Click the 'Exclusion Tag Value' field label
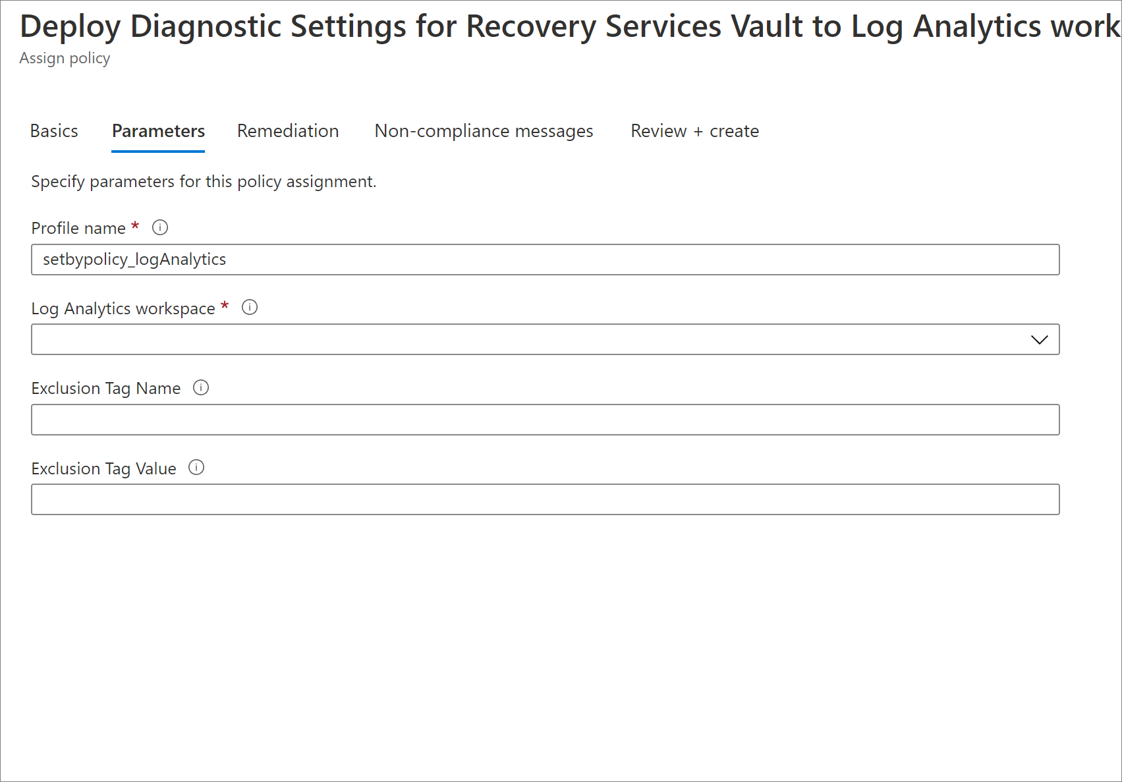The height and width of the screenshot is (782, 1122). (x=104, y=468)
